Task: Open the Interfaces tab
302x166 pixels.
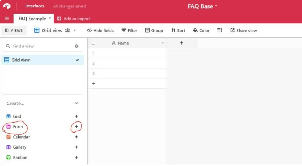Action: [35, 6]
